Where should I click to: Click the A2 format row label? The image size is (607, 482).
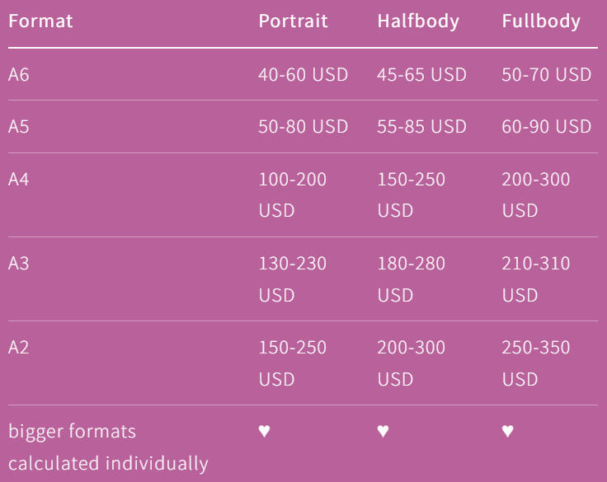pos(19,347)
